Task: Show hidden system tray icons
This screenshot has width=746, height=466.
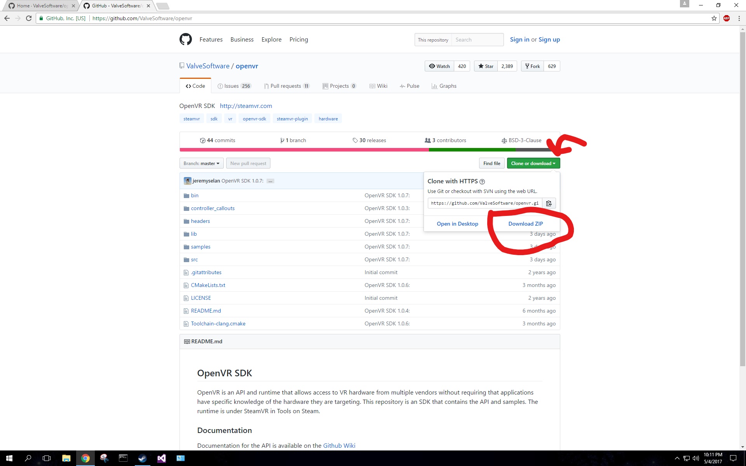Action: point(677,458)
